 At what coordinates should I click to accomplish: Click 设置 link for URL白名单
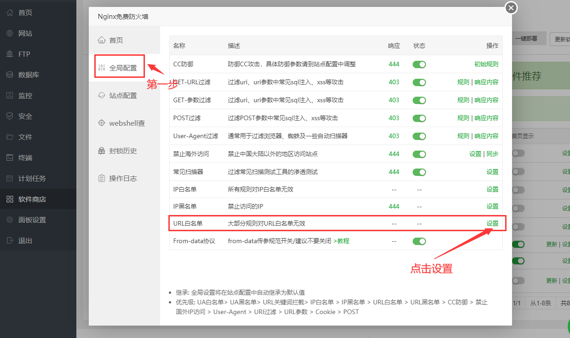[493, 223]
